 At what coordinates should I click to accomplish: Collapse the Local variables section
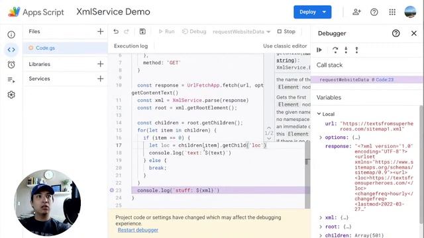tap(319, 114)
